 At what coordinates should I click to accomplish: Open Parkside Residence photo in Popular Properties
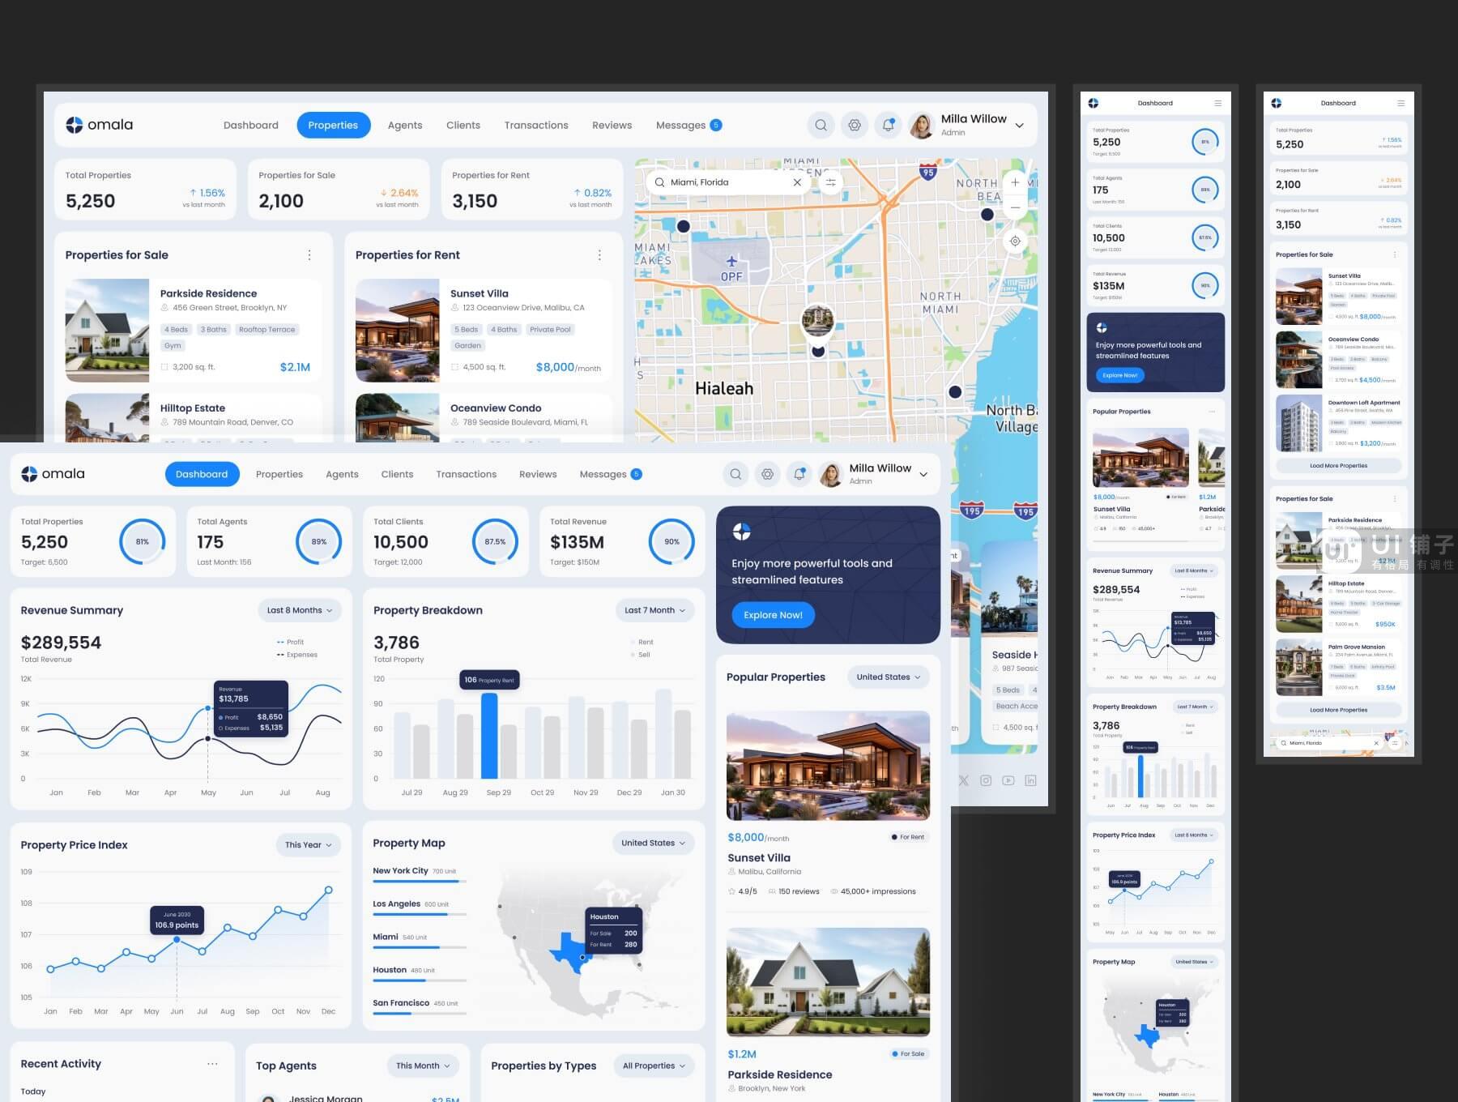tap(828, 982)
